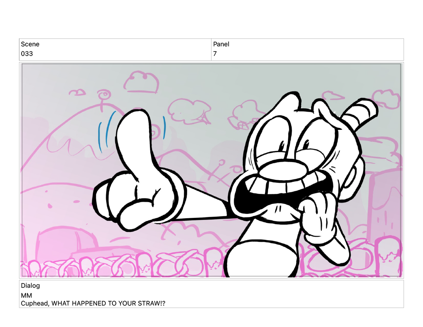This screenshot has height=327, width=423.
Task: Select the scene number 033
Action: [x=27, y=54]
